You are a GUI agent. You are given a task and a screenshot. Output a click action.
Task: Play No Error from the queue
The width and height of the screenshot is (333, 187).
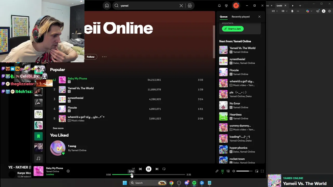239,105
